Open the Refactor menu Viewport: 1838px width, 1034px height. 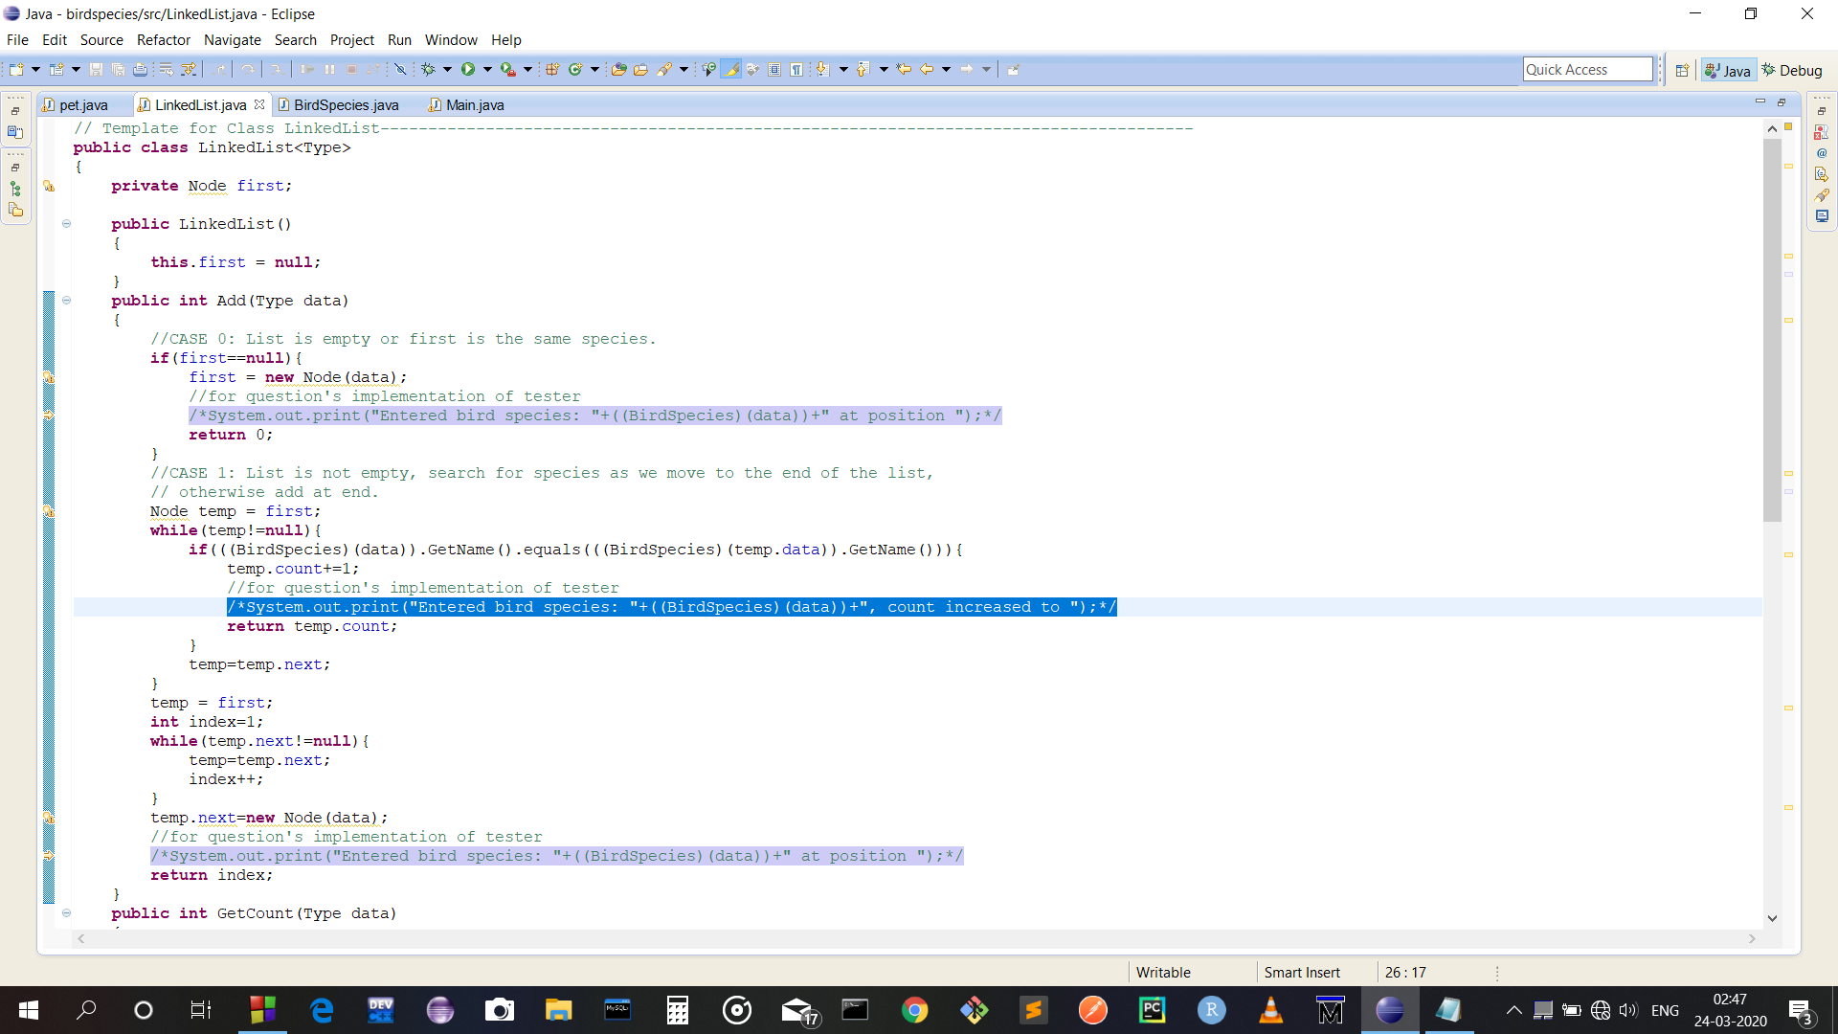click(x=163, y=40)
